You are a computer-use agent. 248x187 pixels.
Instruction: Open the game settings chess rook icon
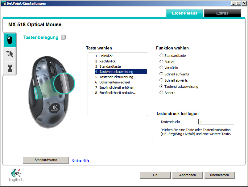tap(10, 68)
